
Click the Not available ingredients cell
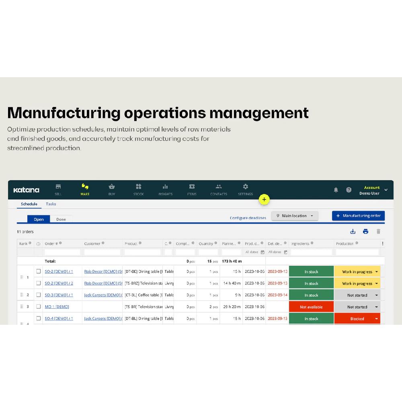pos(311,307)
